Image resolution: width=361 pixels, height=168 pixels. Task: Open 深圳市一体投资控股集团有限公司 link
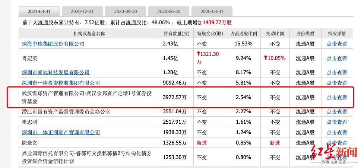coord(61,83)
